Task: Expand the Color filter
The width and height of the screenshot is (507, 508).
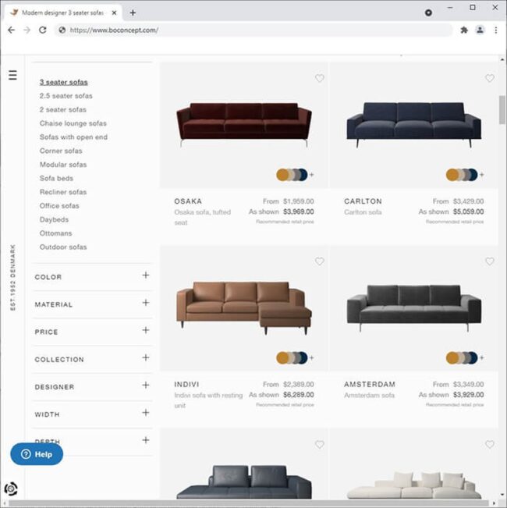Action: tap(145, 275)
